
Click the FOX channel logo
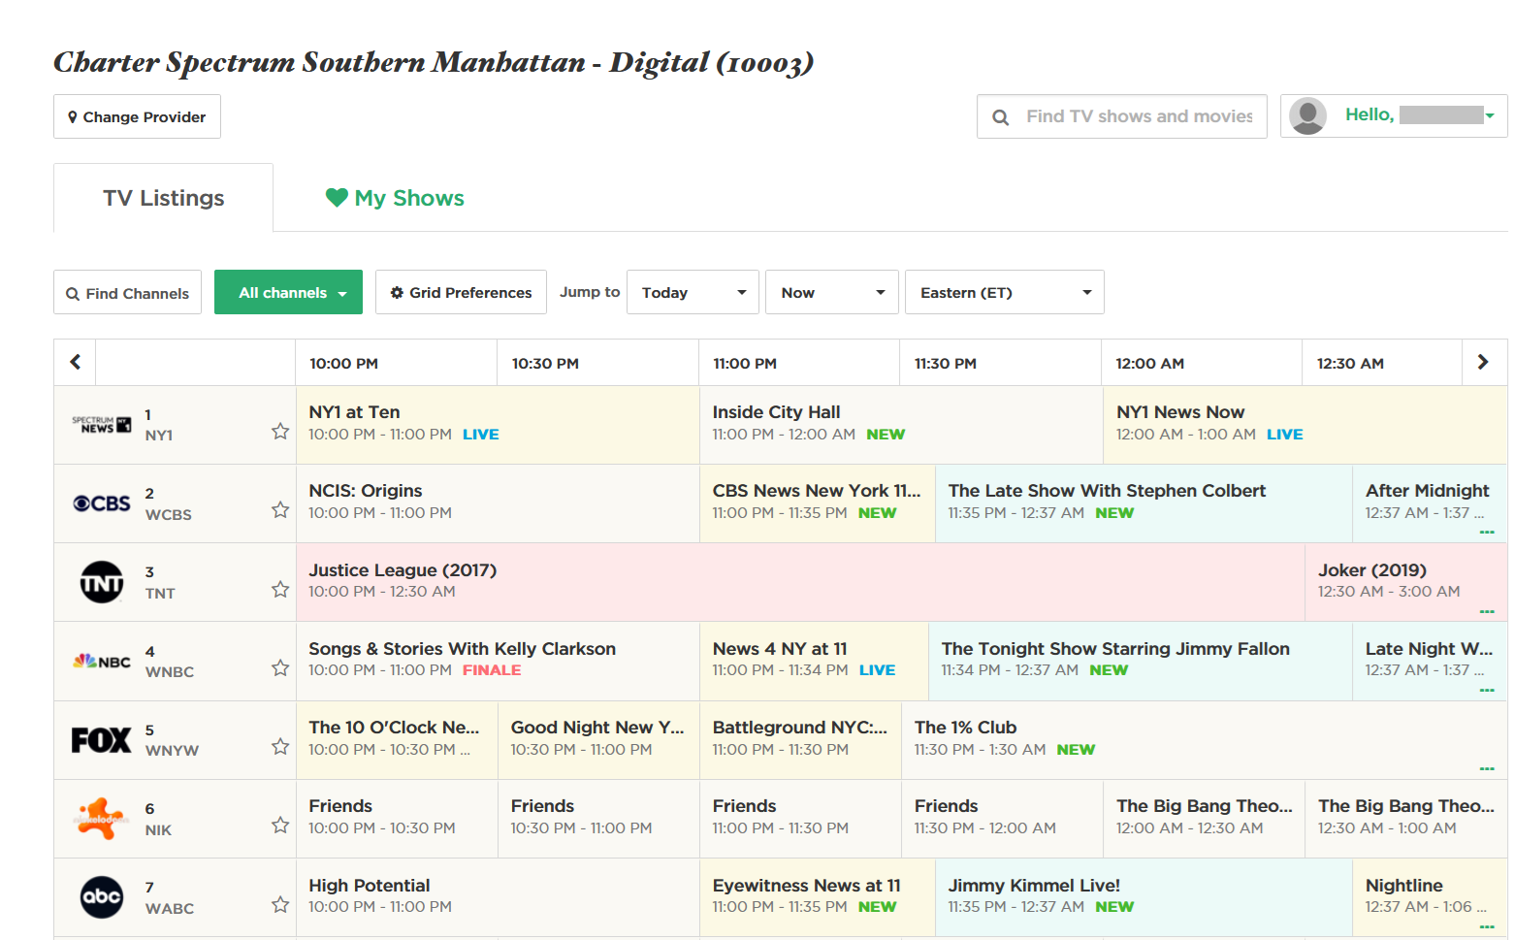101,740
